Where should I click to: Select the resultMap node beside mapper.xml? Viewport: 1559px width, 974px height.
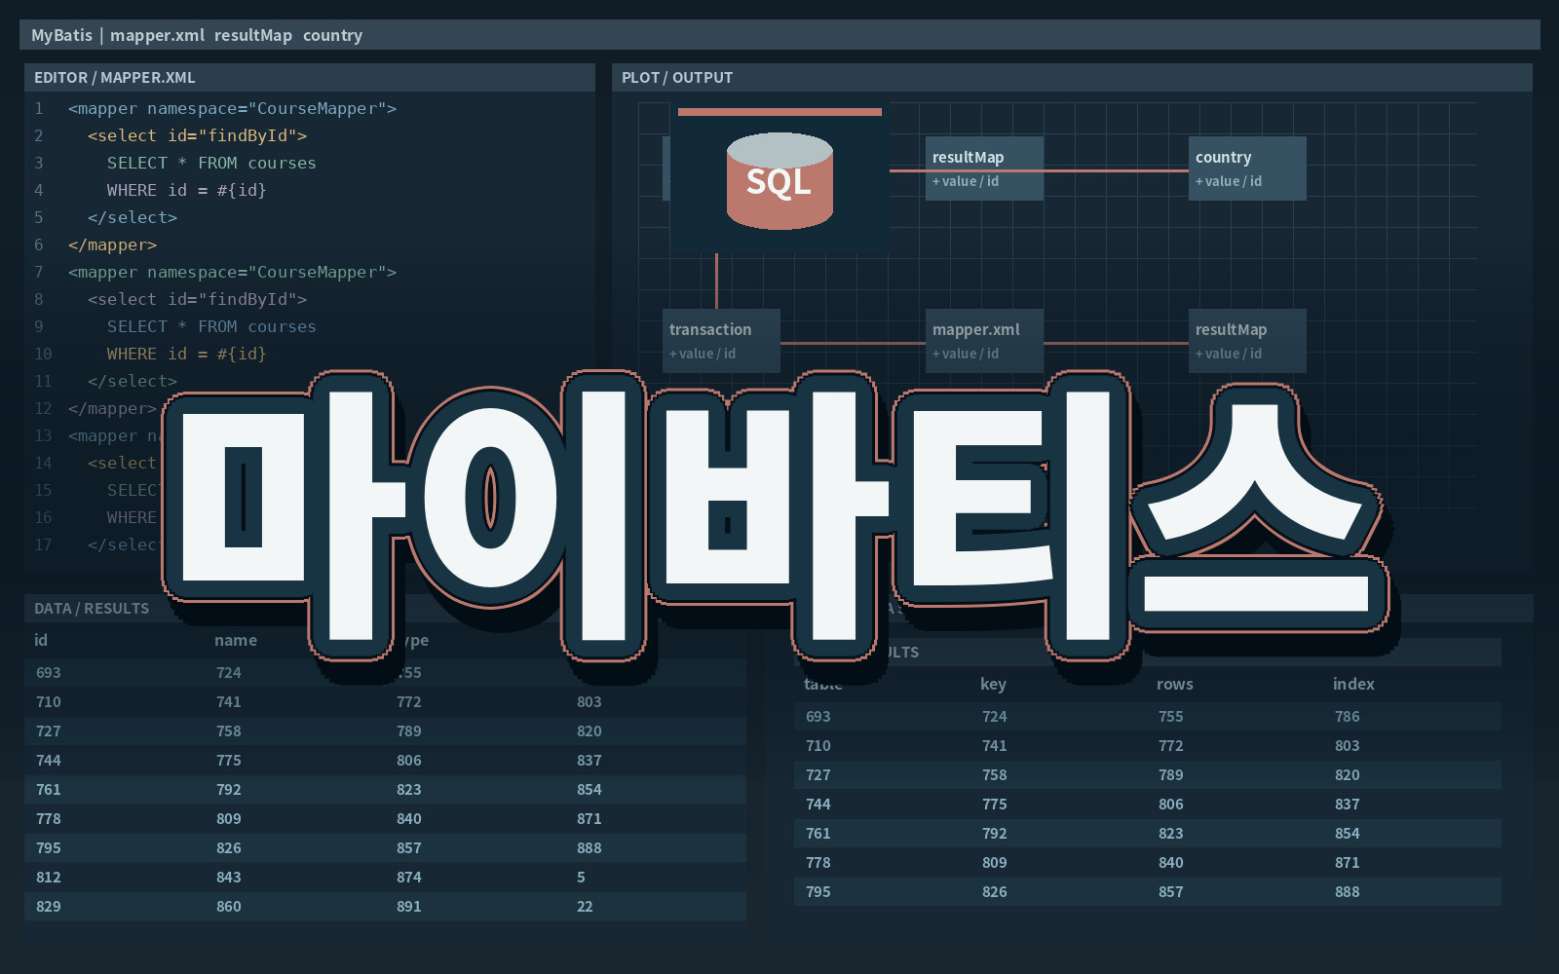(1247, 341)
